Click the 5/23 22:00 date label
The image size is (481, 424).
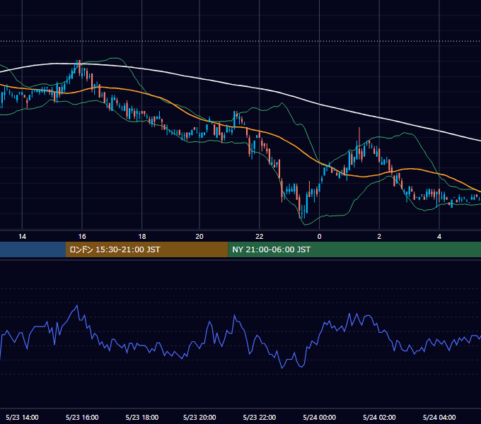(260, 417)
